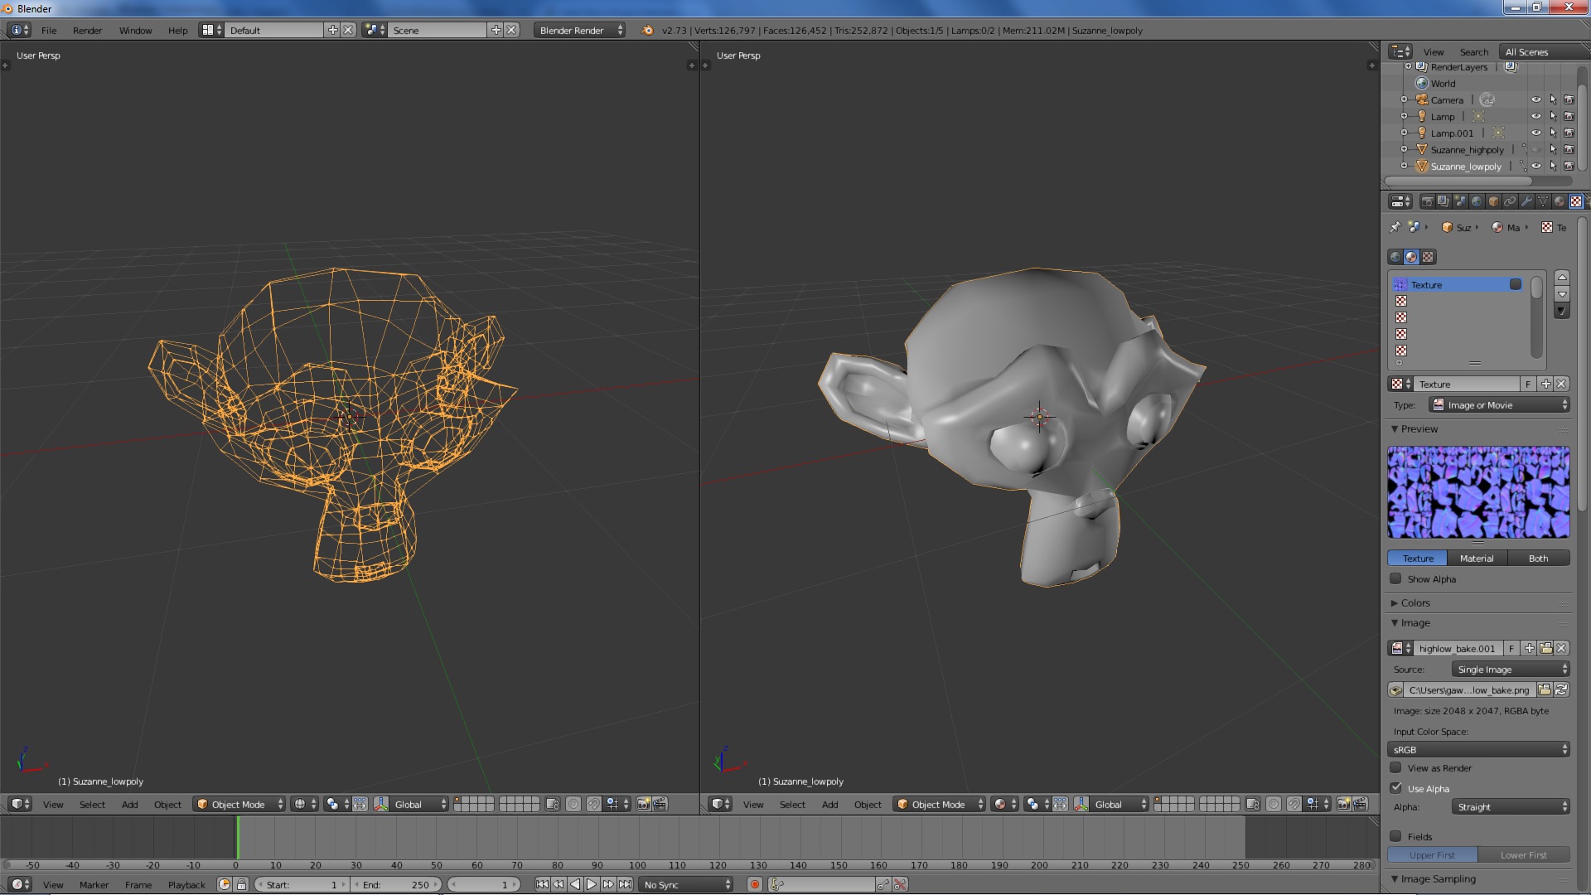Open the Render properties tab icon
1591x895 pixels.
pos(1427,201)
